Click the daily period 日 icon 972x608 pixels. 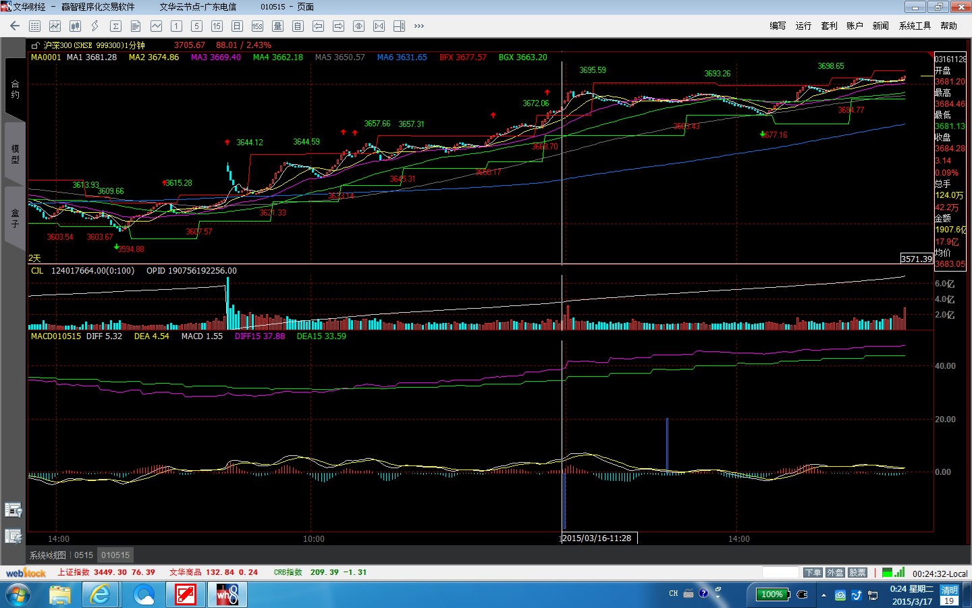tap(237, 26)
